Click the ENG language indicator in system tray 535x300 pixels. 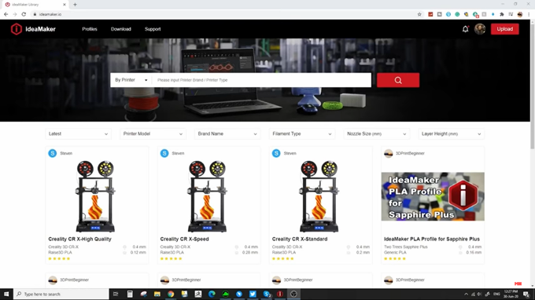[496, 294]
